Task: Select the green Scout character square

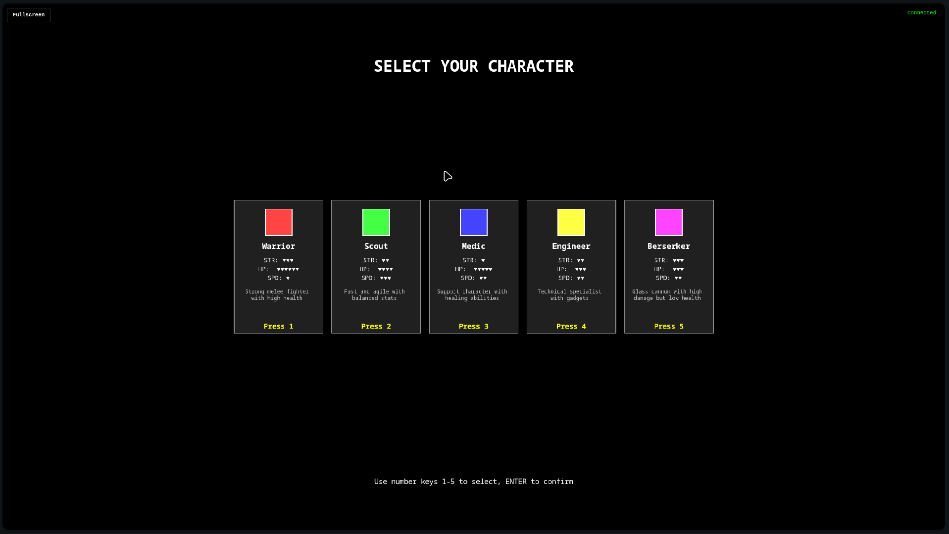Action: click(x=376, y=222)
